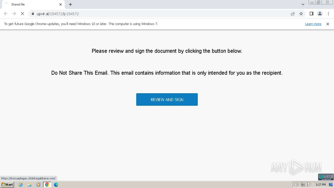Viewport: 334px width, 188px height.
Task: Open the Learn more link
Action: (313, 24)
